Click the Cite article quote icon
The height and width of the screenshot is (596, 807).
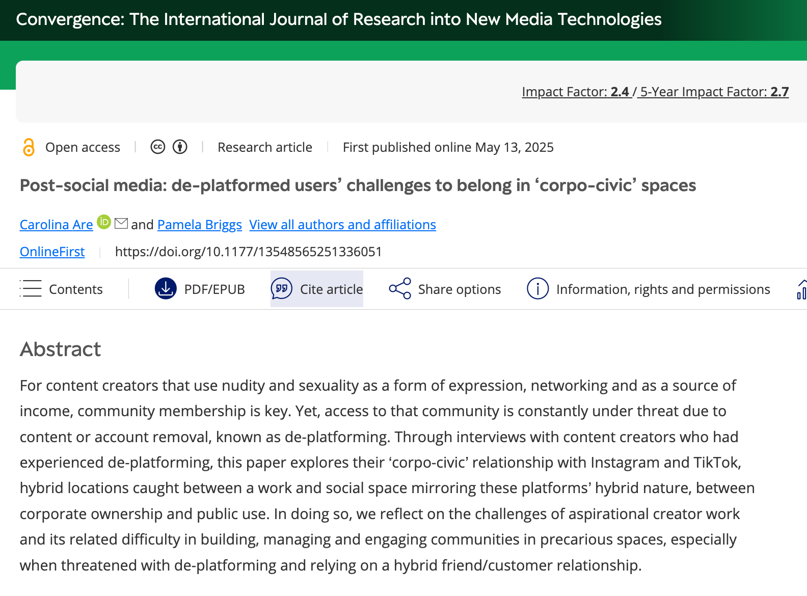[x=282, y=289]
